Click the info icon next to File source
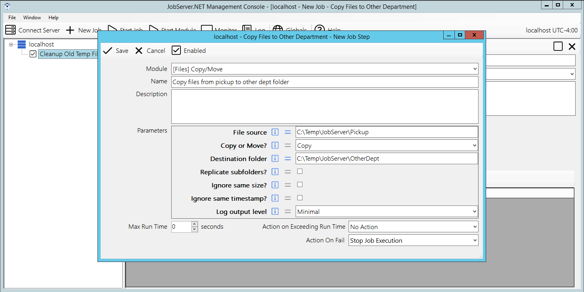The width and height of the screenshot is (584, 292). [x=275, y=132]
